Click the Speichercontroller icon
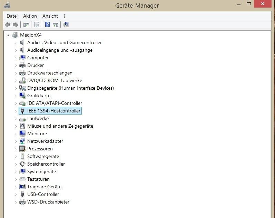 point(22,164)
